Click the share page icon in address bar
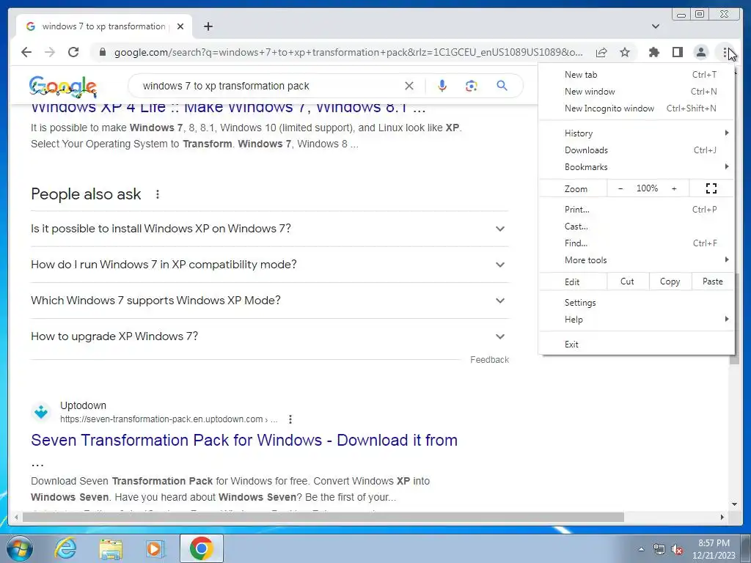 [601, 52]
